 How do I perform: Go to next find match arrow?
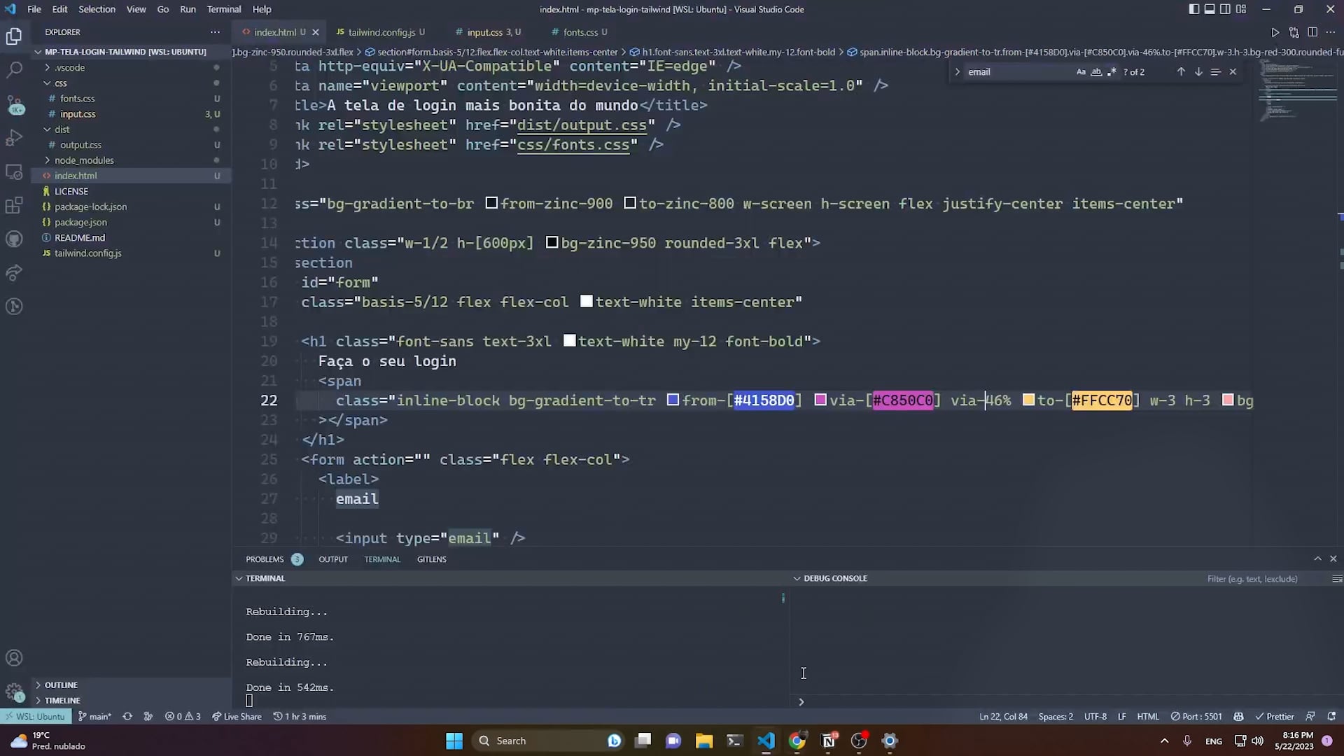[1198, 71]
